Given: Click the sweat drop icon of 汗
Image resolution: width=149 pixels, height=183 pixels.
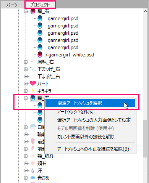Looking at the screenshot, I should (x=33, y=170).
